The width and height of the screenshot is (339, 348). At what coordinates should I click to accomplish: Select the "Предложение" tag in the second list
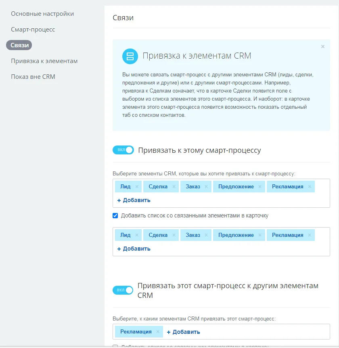point(237,235)
